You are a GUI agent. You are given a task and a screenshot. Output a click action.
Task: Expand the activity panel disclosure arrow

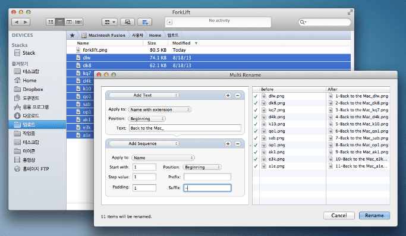[169, 23]
